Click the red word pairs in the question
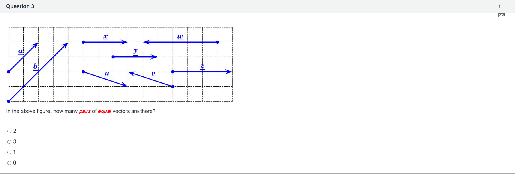515x174 pixels. [x=84, y=111]
